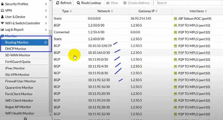Click the User & Device person icon
Viewport: 223px width, 120px height.
(3, 17)
